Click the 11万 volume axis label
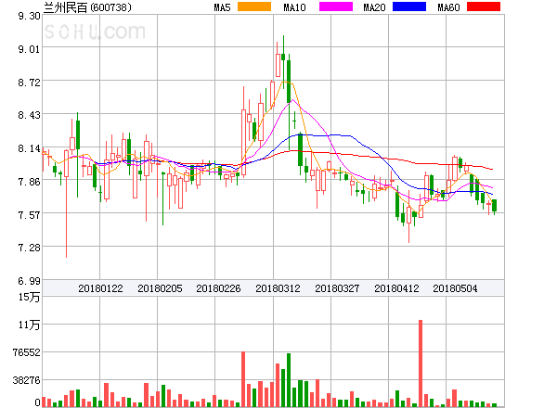The height and width of the screenshot is (408, 557). (x=29, y=325)
